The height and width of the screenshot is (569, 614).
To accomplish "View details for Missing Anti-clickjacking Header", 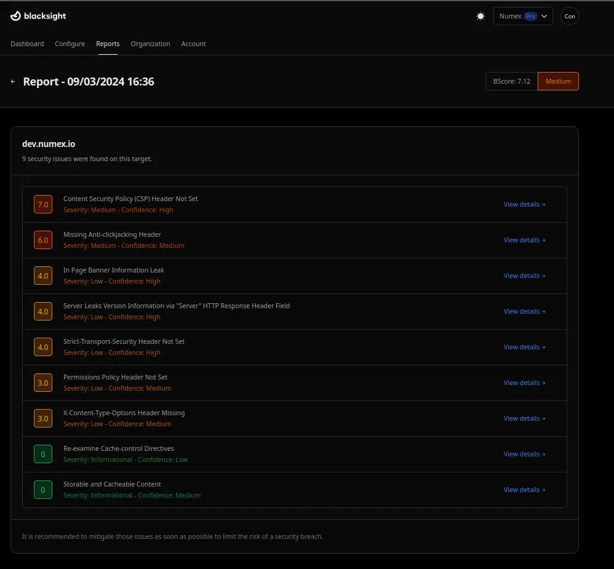I will click(524, 240).
